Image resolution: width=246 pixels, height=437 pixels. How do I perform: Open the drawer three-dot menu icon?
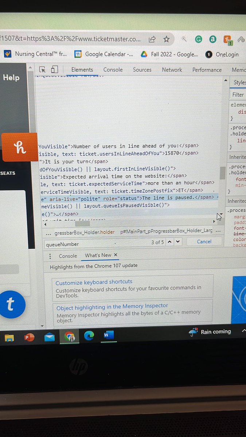[50, 256]
